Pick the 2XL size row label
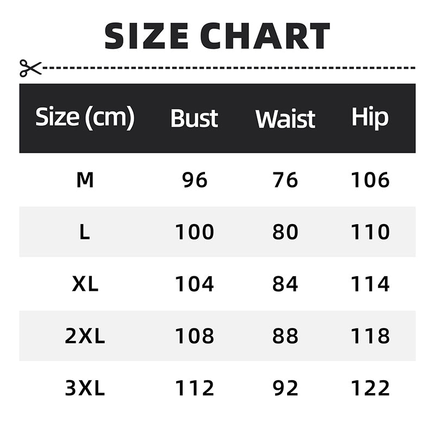 tap(85, 337)
